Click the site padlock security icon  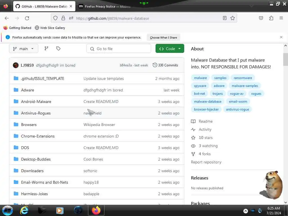63,18
